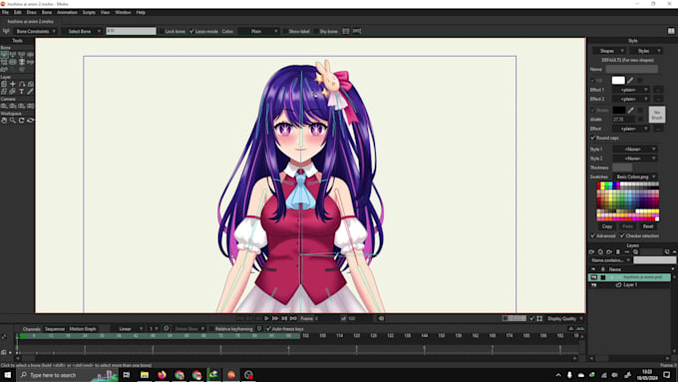
Task: Click the Duplicate Layer icon
Action: click(600, 251)
